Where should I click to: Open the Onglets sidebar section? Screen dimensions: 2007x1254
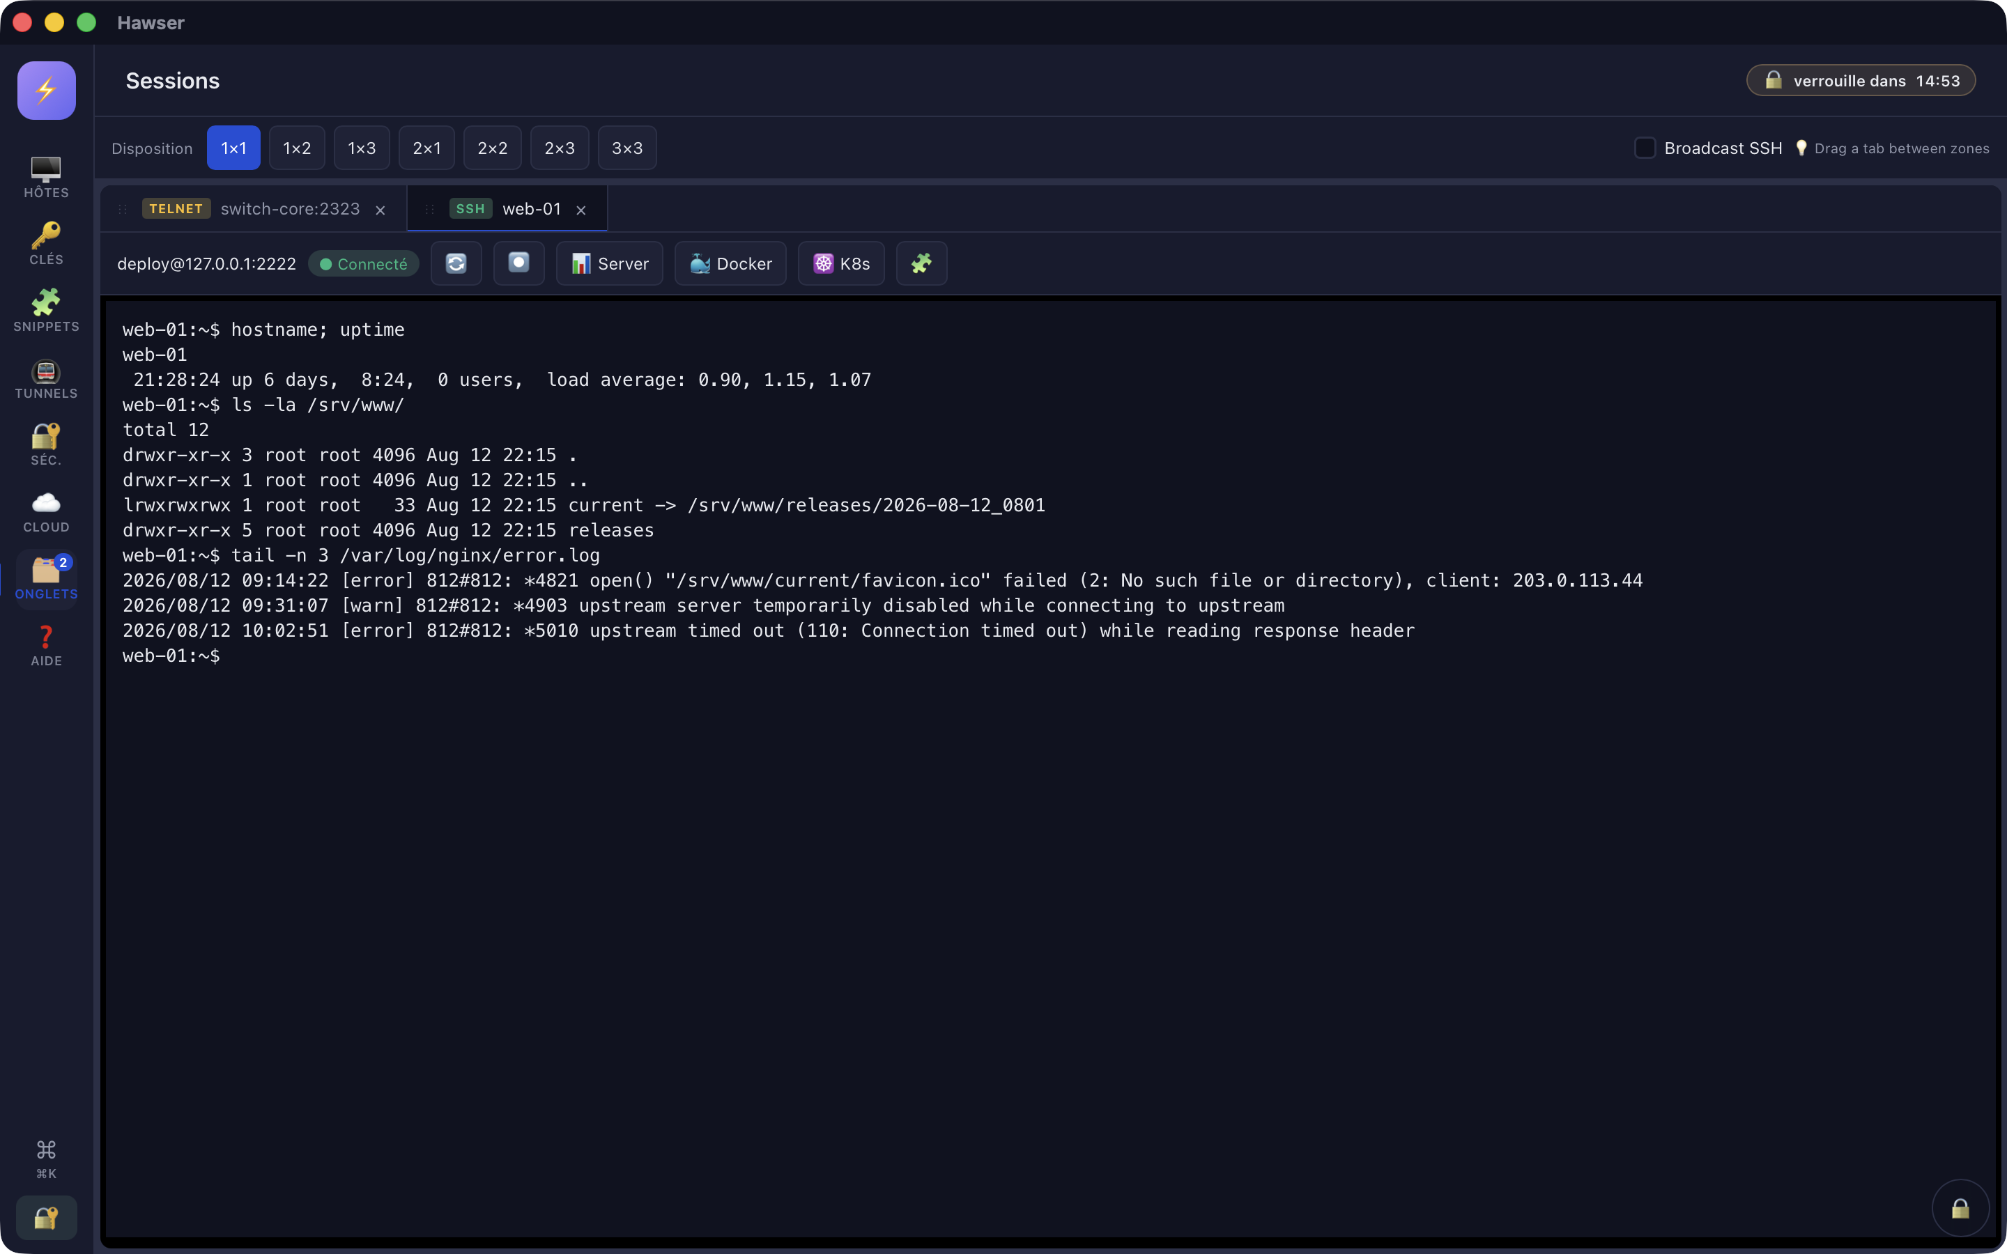(47, 579)
